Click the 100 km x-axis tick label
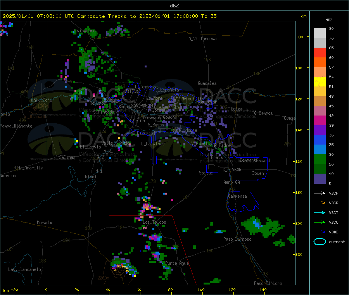The width and height of the screenshot is (349, 295). point(201,290)
